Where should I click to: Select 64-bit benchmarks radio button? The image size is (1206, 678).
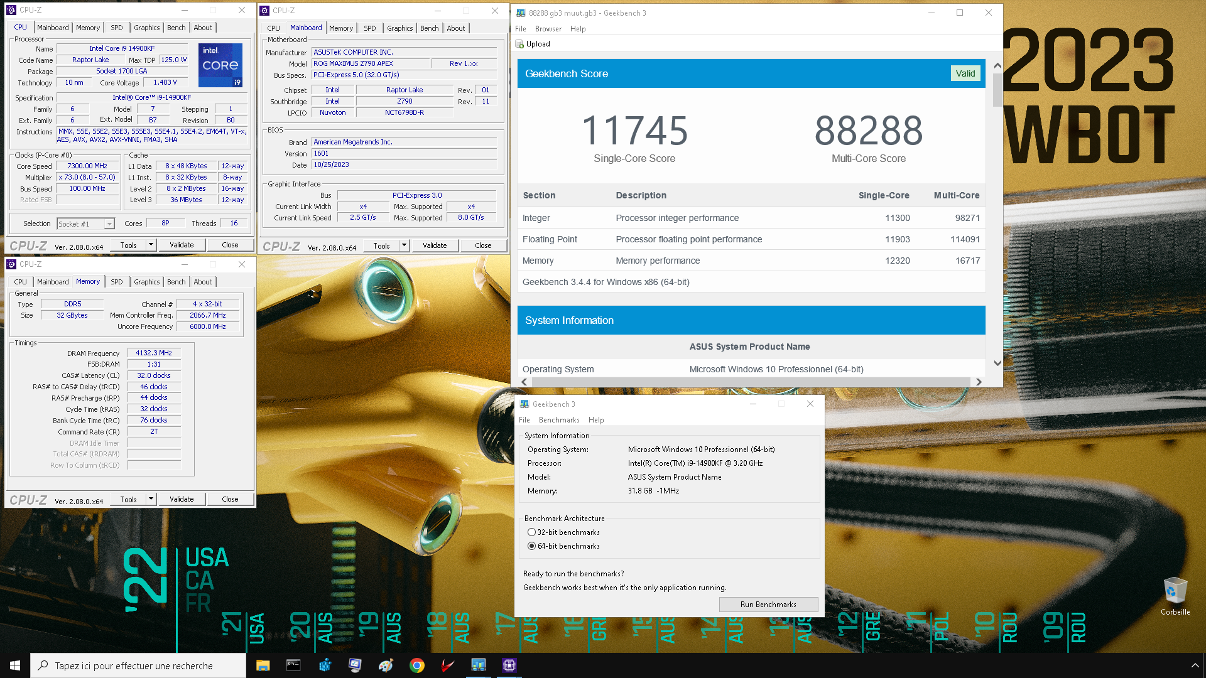(x=531, y=546)
